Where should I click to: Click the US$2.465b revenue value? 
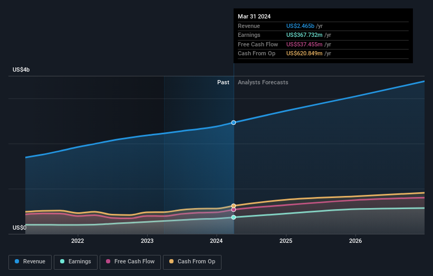300,26
